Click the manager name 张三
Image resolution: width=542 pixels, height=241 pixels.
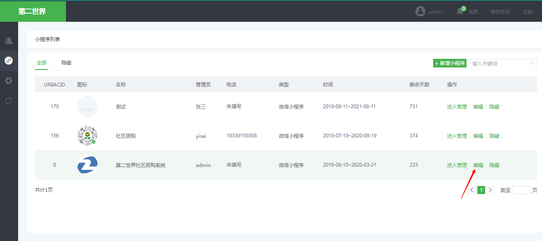(201, 107)
